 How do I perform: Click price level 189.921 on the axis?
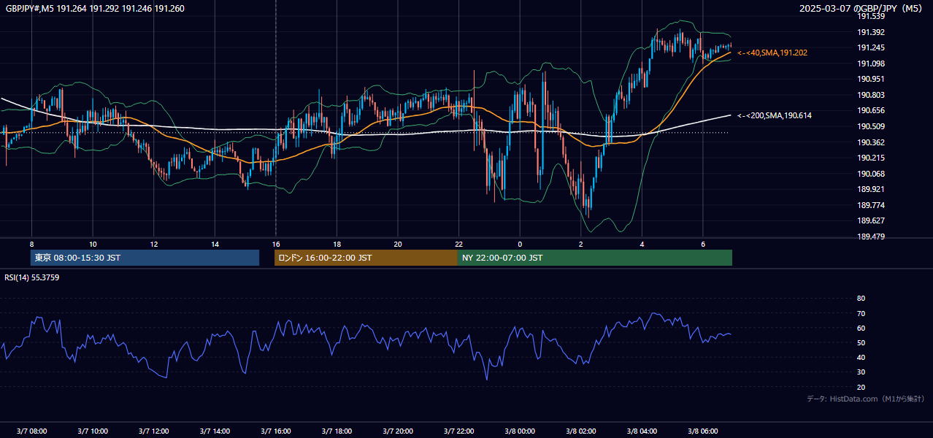(871, 189)
